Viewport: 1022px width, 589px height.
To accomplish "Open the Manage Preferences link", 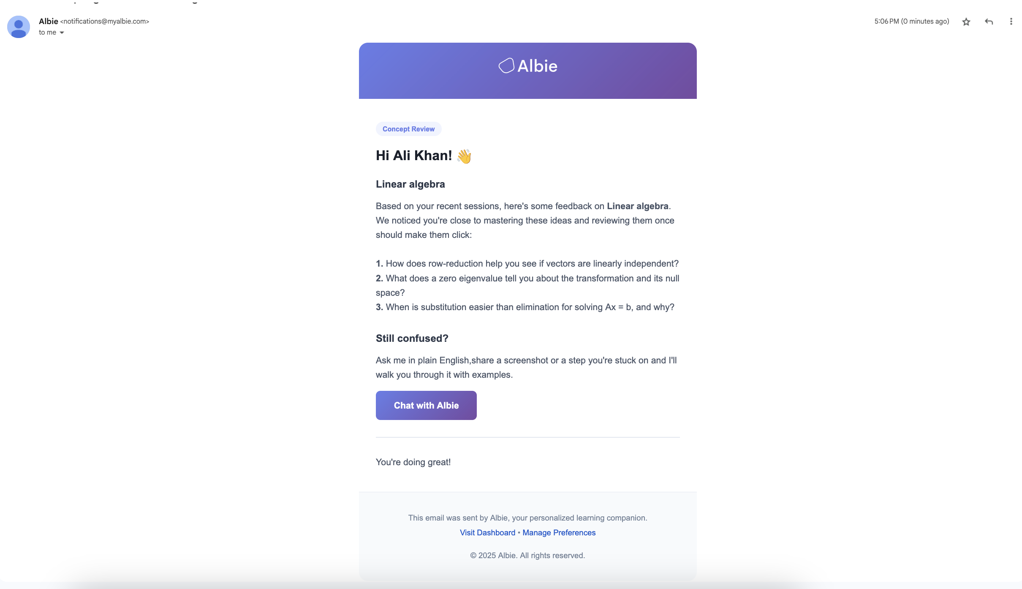I will (559, 532).
